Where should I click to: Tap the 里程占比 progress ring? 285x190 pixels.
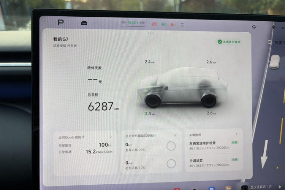point(171,146)
